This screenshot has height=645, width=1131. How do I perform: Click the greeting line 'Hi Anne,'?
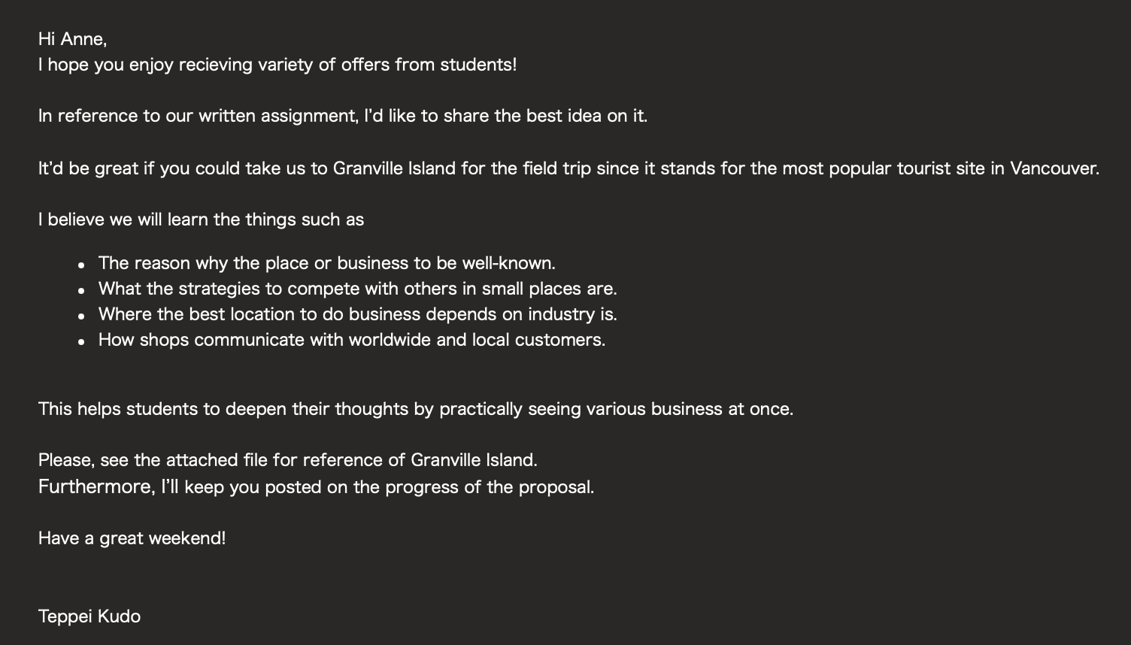[72, 39]
